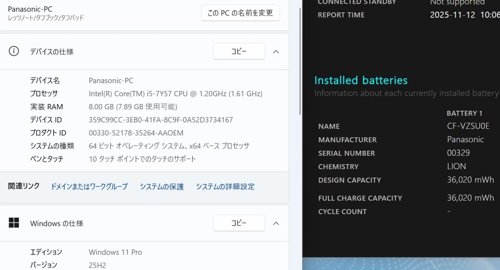Select the FULL CHARGE CAPACITY value 36,020 mWh

click(470, 198)
